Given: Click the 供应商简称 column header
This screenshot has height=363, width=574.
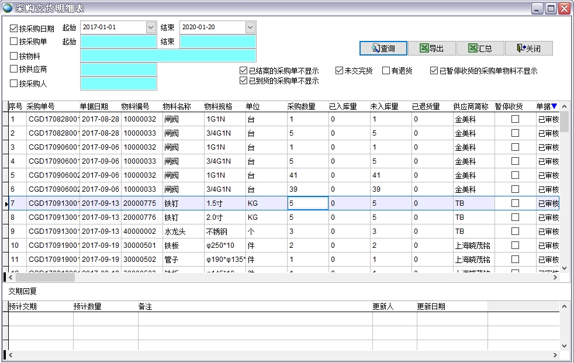Looking at the screenshot, I should 471,106.
